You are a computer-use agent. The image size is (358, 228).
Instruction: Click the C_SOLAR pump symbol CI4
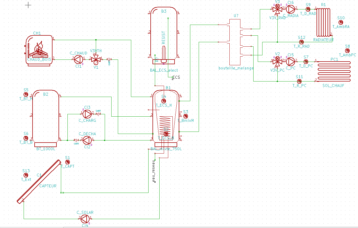click(x=85, y=219)
